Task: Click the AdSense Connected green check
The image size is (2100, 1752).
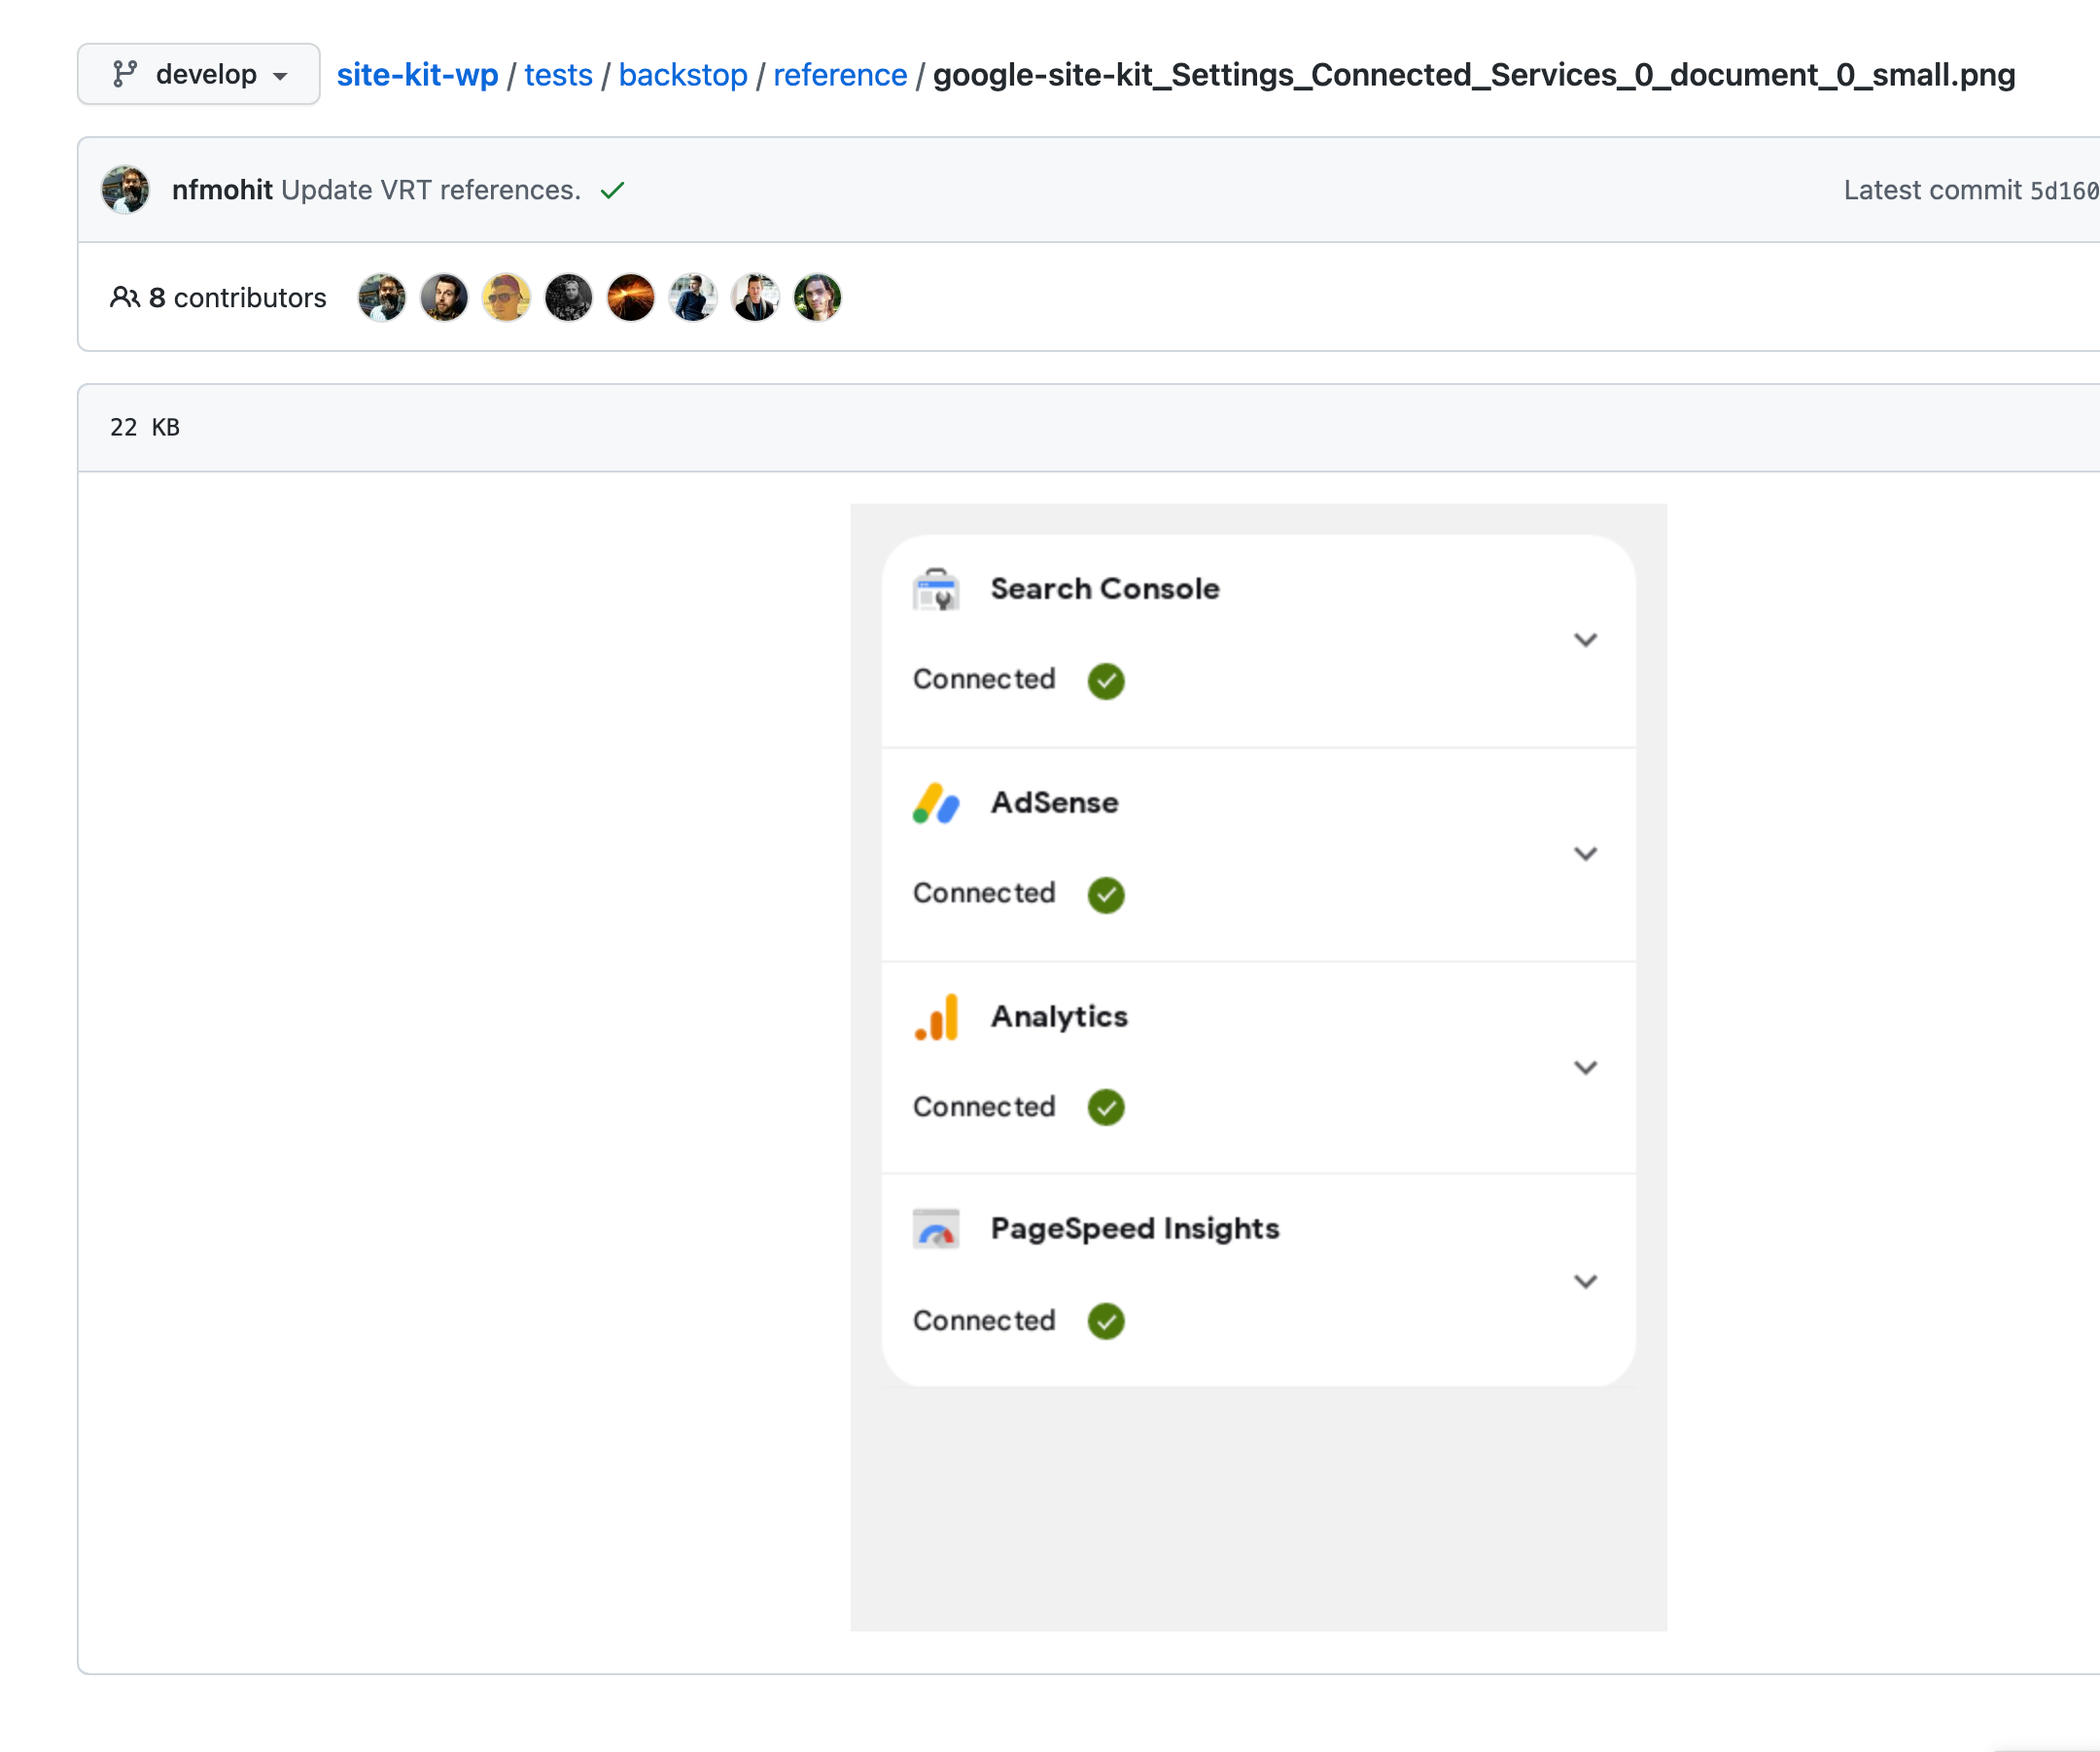Action: coord(1105,895)
